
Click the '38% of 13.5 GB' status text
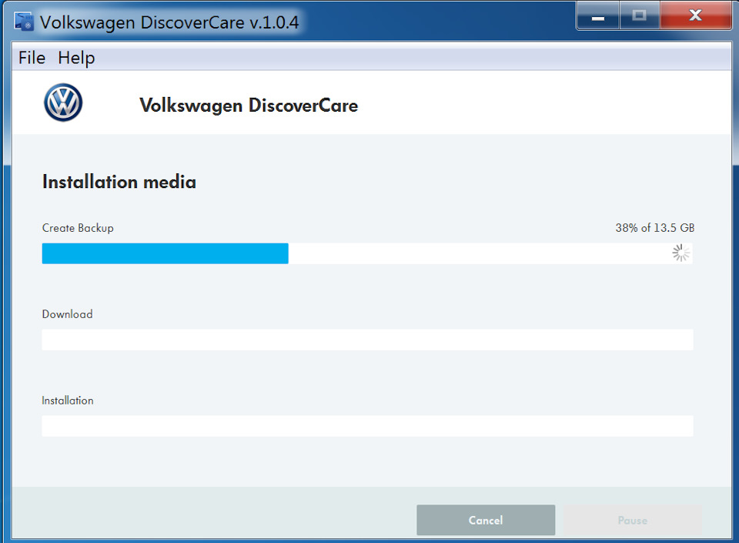tap(654, 228)
